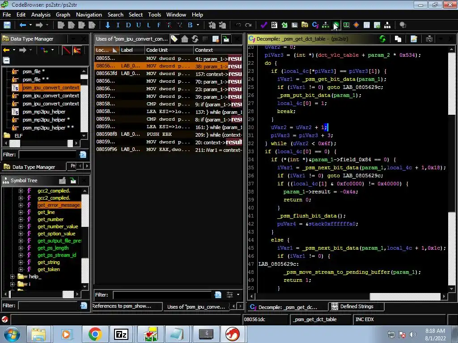
Task: Toggle the crossed-out pointer filter icon
Action: point(77,50)
